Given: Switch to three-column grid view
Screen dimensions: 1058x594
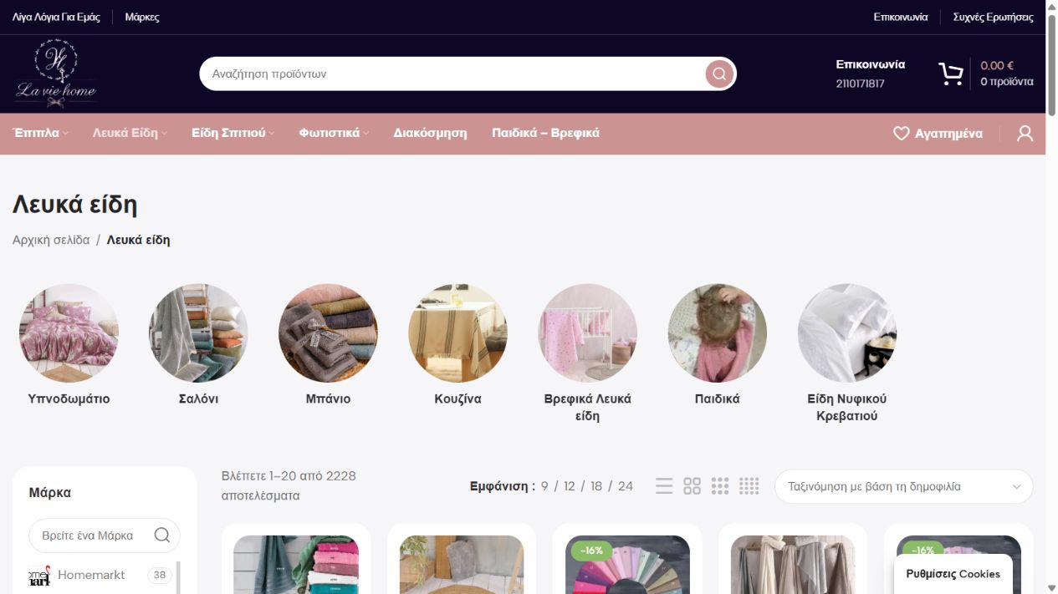Looking at the screenshot, I should tap(720, 486).
